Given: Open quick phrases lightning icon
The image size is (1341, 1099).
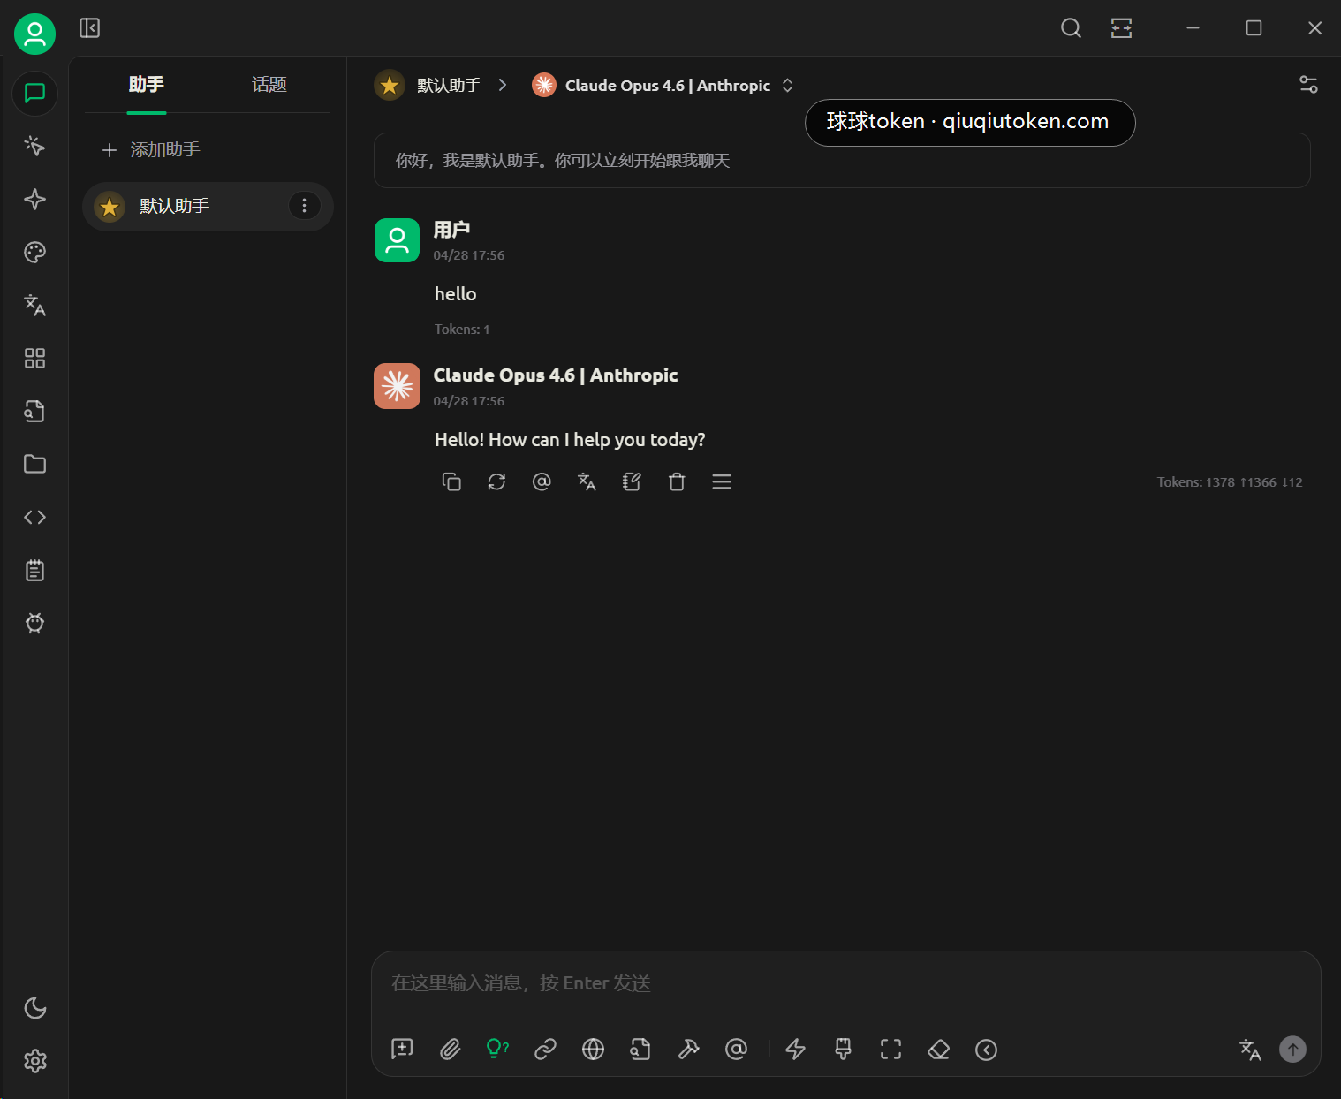Looking at the screenshot, I should [795, 1049].
